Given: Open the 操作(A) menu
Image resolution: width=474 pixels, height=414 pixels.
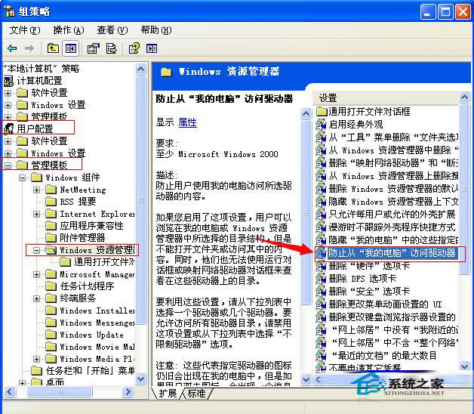Looking at the screenshot, I should (x=67, y=30).
